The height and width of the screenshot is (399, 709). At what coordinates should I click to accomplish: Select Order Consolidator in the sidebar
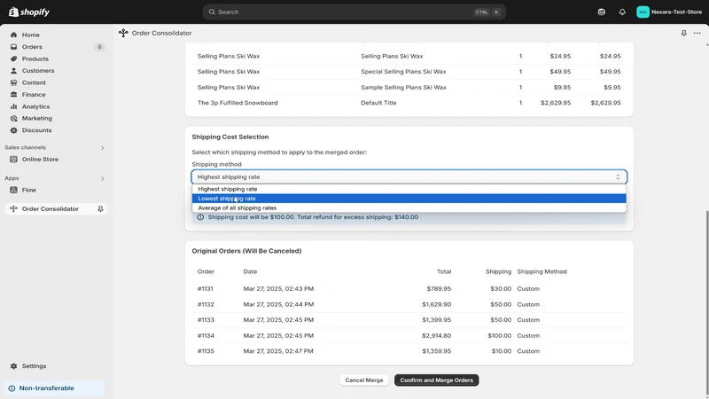[51, 209]
